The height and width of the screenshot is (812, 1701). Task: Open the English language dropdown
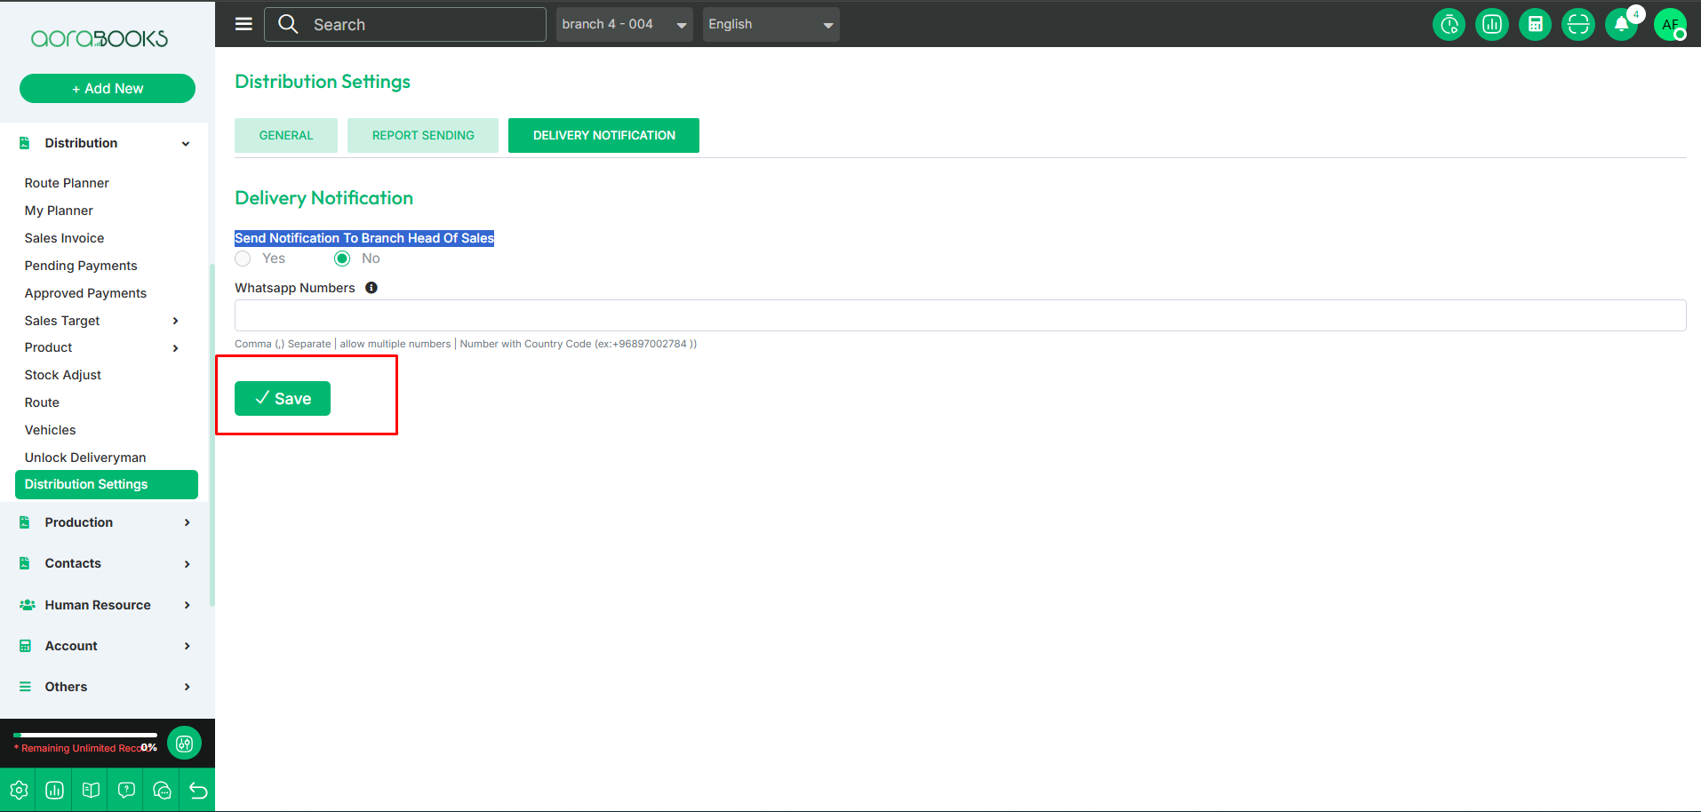point(771,25)
